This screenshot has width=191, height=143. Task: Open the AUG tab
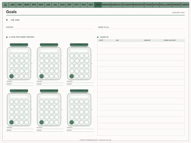point(62,5)
